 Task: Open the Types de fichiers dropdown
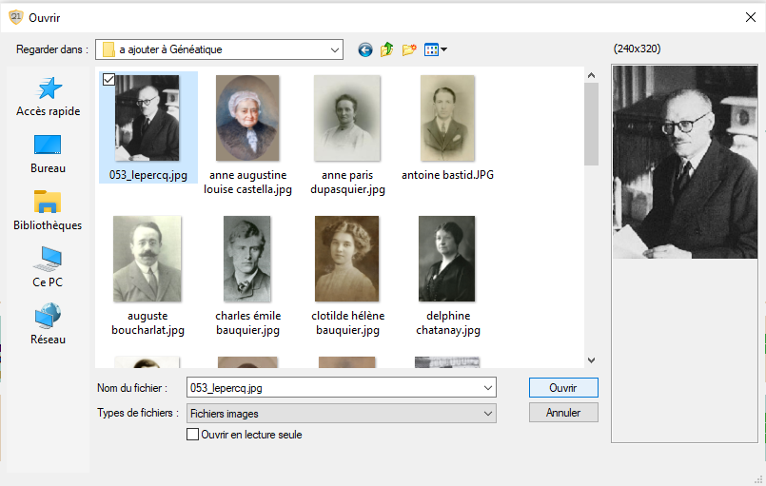(341, 413)
